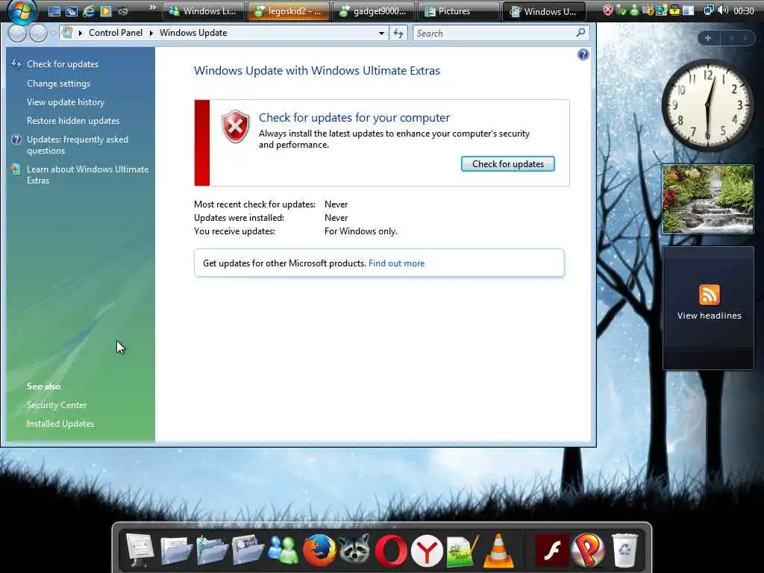This screenshot has width=764, height=573.
Task: Click the Windows Start orb
Action: tap(22, 12)
